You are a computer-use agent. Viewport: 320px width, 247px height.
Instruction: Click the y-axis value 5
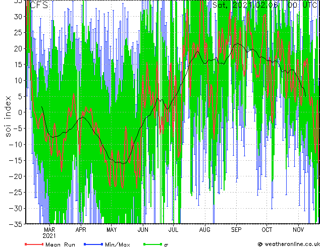point(20,96)
